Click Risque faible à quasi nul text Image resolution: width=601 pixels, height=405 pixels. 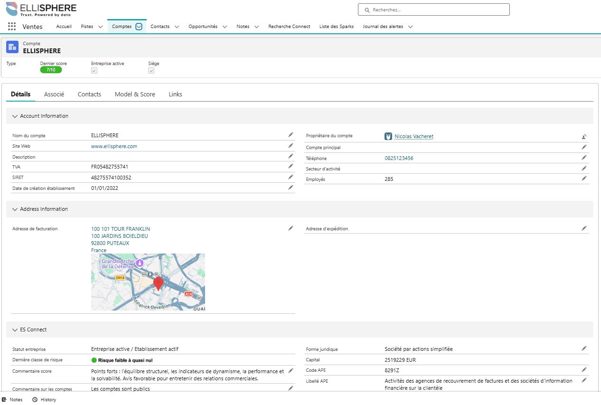[x=125, y=360]
